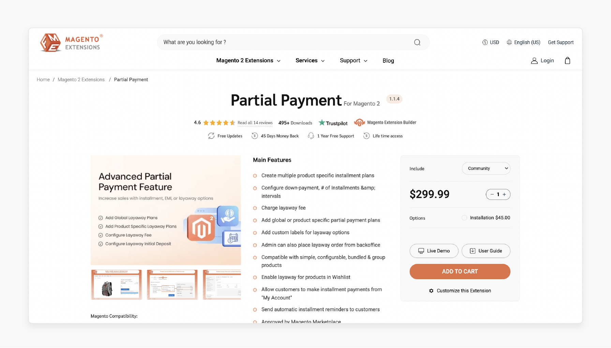The height and width of the screenshot is (348, 611).
Task: Click 'Add custom labels for layaway options'
Action: (x=305, y=233)
